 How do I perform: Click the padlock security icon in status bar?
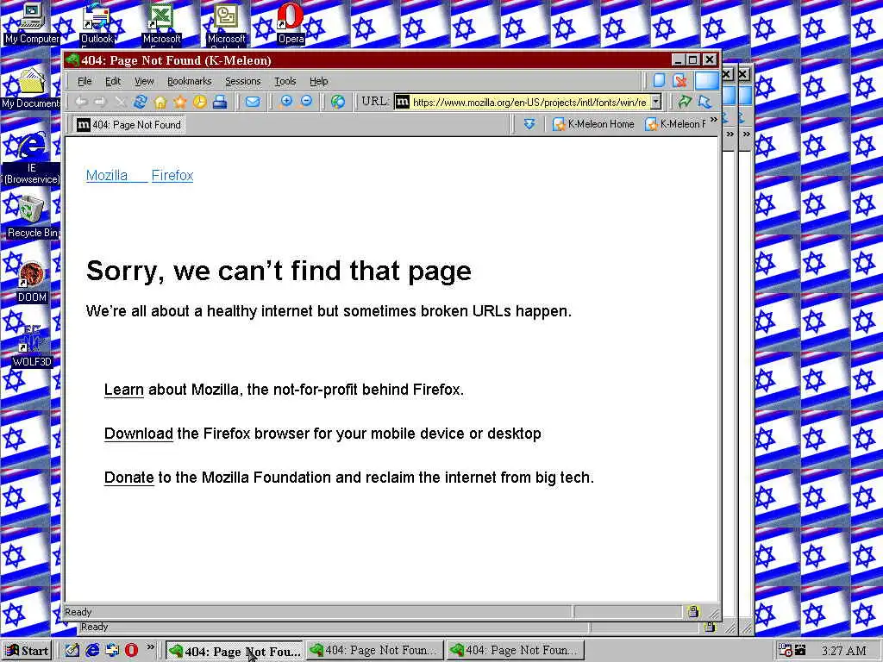click(x=693, y=612)
